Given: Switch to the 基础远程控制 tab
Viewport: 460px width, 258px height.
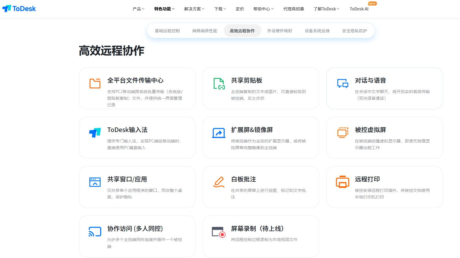Looking at the screenshot, I should [167, 31].
